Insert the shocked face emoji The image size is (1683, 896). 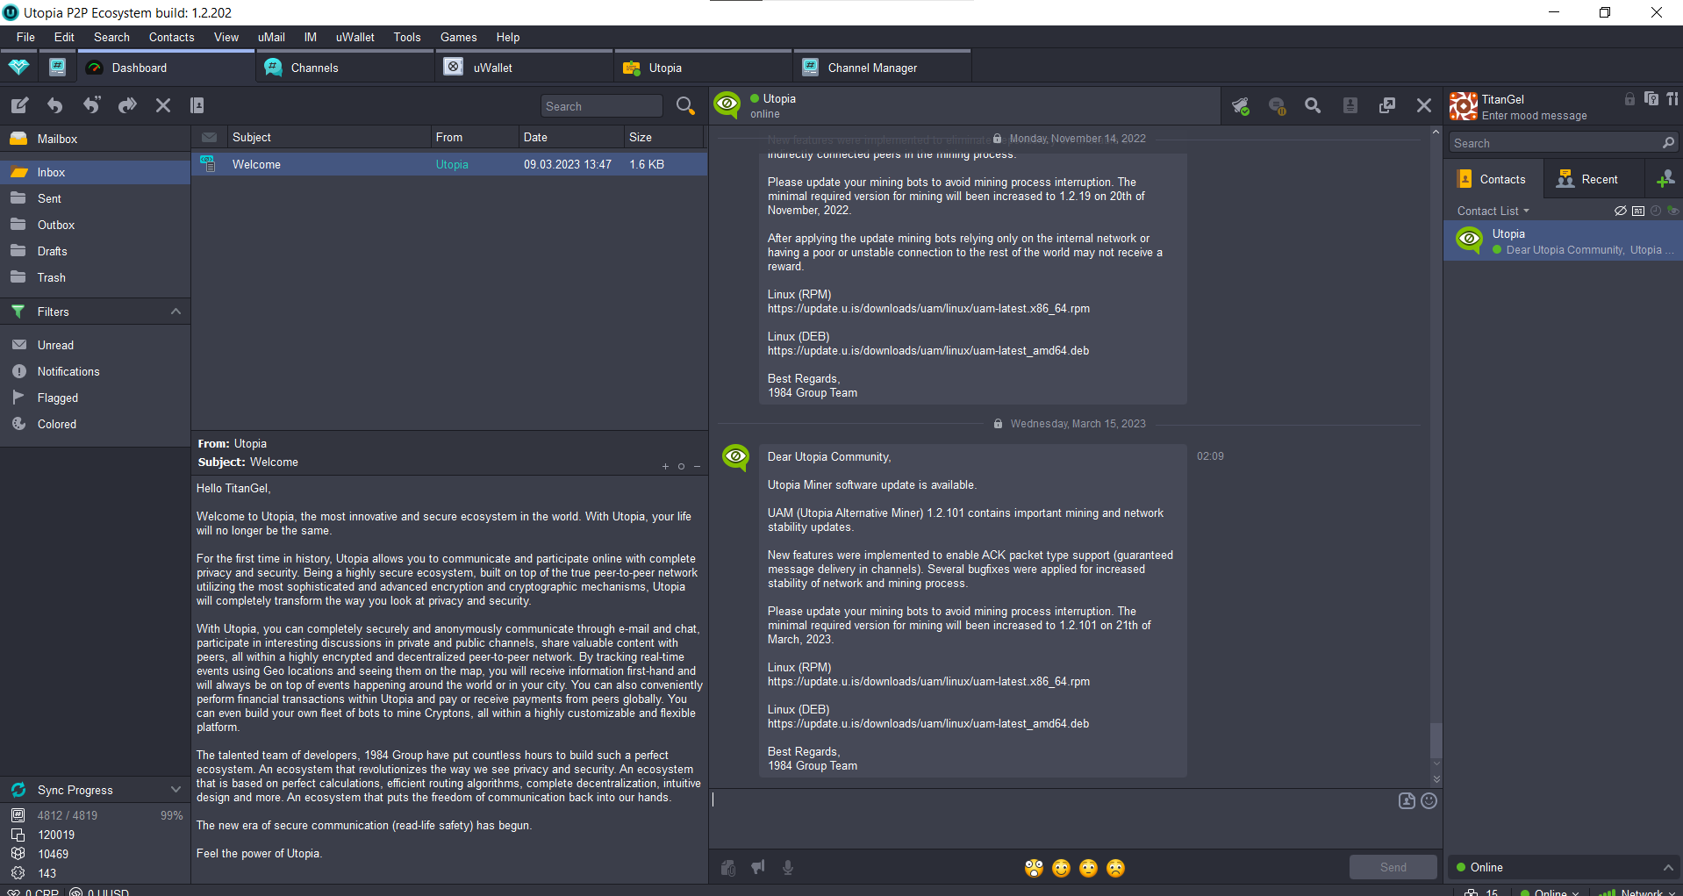click(x=1034, y=868)
